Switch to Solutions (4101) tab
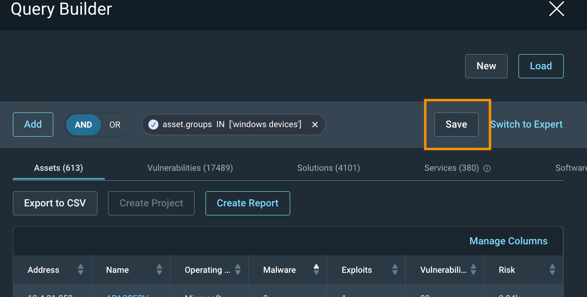 pos(328,168)
